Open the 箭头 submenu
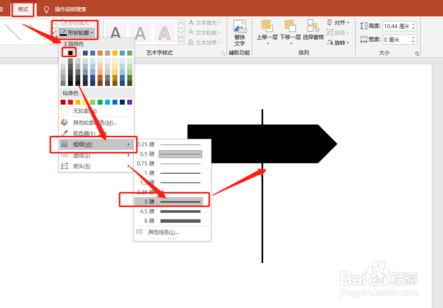Viewport: 443px width, 308px height. tap(96, 166)
